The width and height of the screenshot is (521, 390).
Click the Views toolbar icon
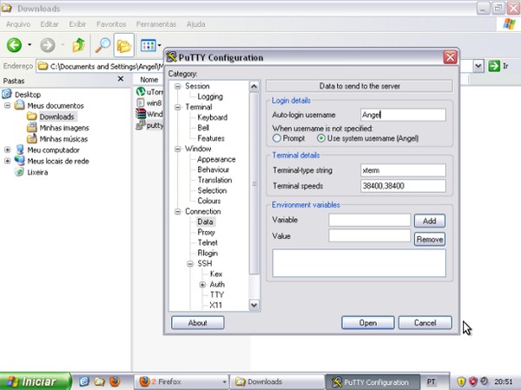[148, 45]
